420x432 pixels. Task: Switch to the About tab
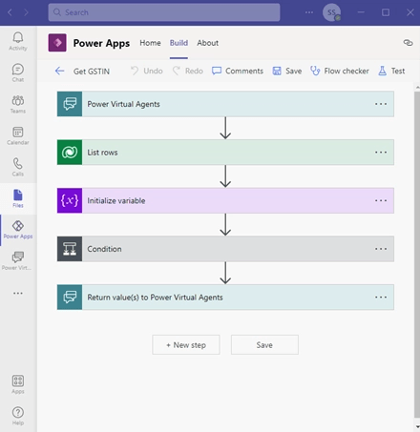[207, 43]
